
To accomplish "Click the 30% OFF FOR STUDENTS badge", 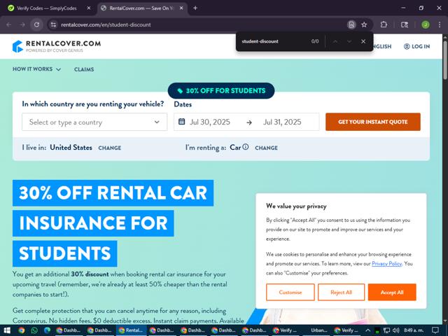I will [x=221, y=90].
